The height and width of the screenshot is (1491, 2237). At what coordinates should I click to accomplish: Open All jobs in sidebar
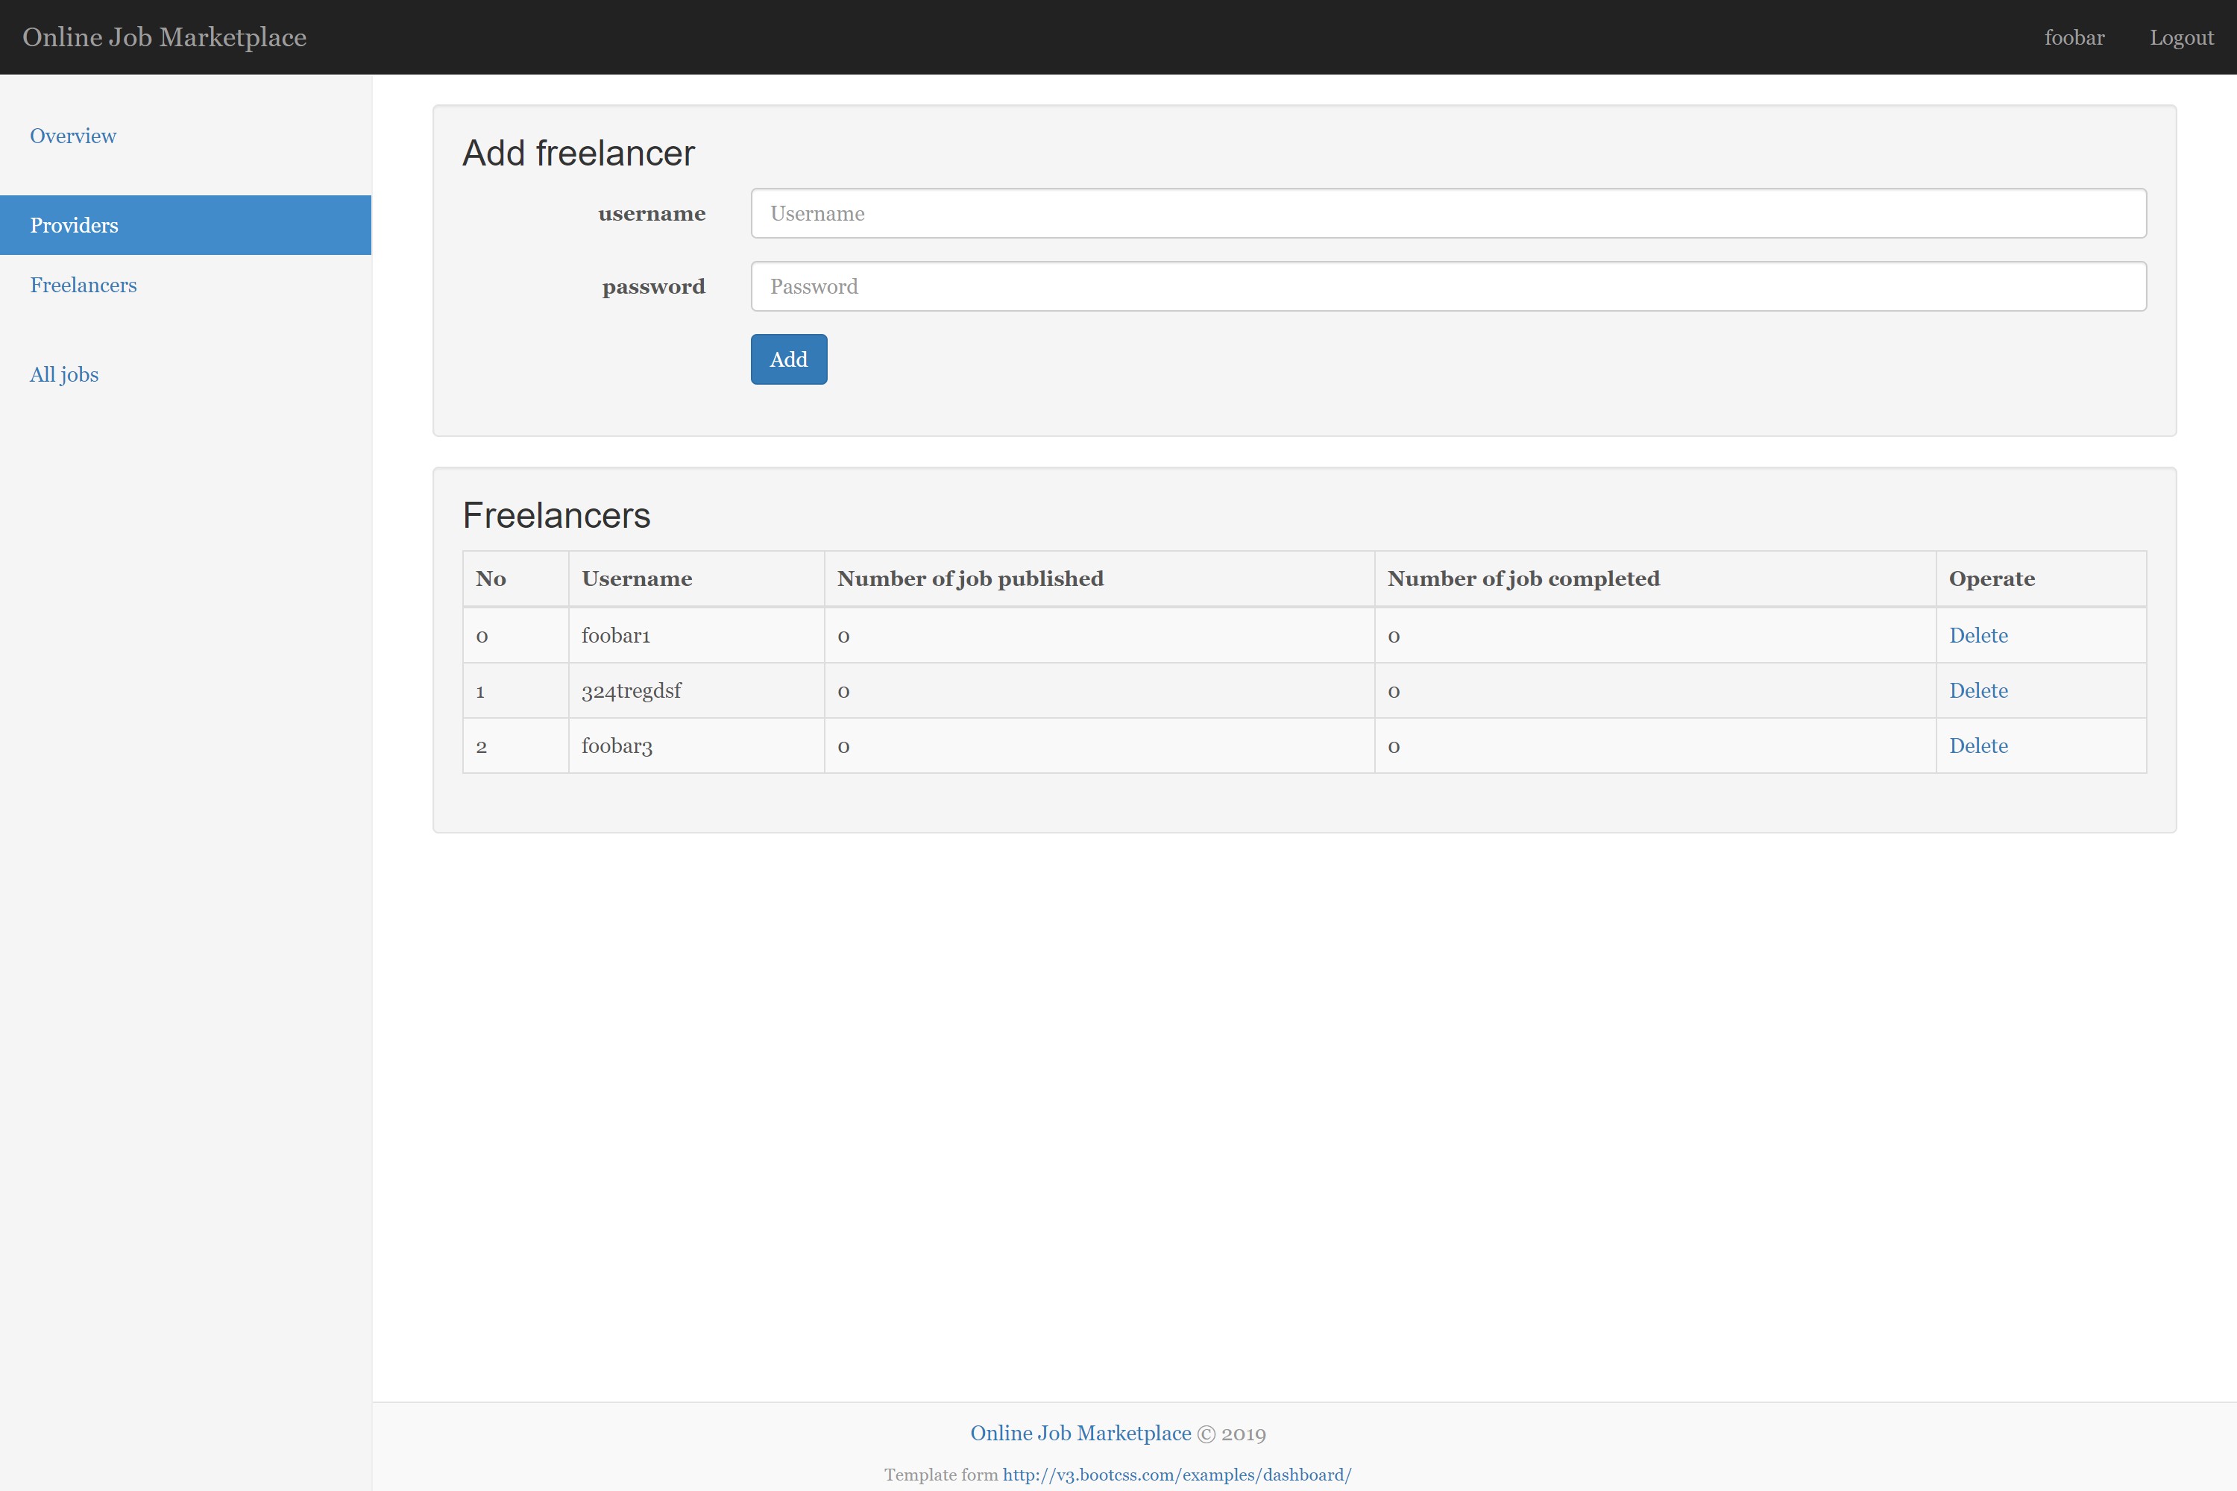tap(63, 375)
